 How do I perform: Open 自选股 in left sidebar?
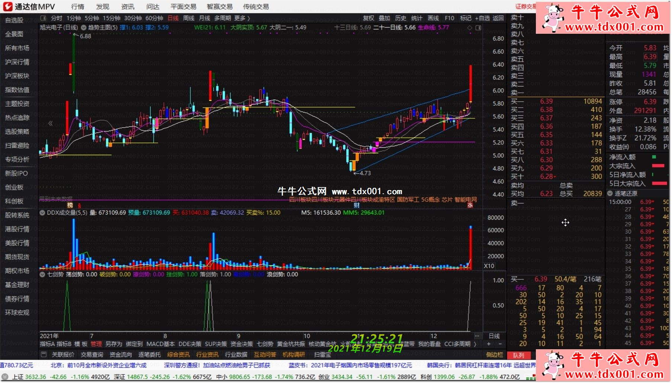pyautogui.click(x=14, y=20)
